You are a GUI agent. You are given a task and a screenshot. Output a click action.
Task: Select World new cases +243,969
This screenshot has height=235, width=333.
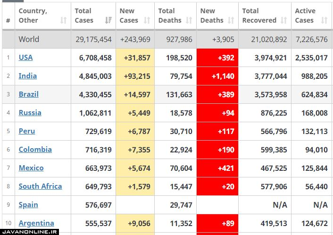(135, 39)
